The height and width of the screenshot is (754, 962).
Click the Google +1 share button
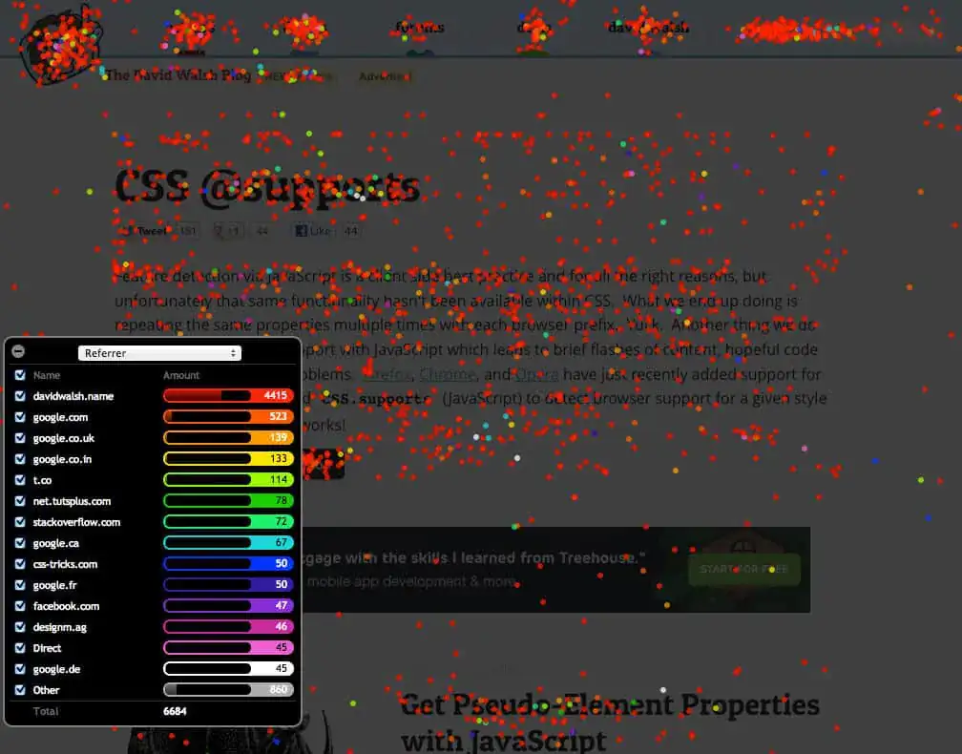pos(228,231)
